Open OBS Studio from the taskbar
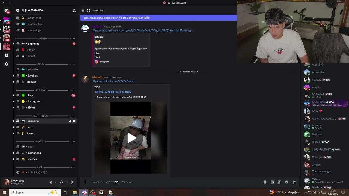349x196 pixels. [x=93, y=192]
